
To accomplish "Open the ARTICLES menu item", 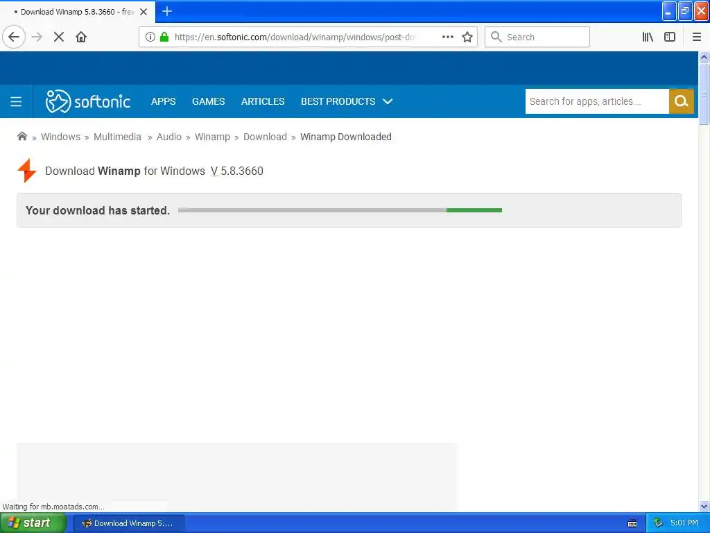I will tap(263, 101).
